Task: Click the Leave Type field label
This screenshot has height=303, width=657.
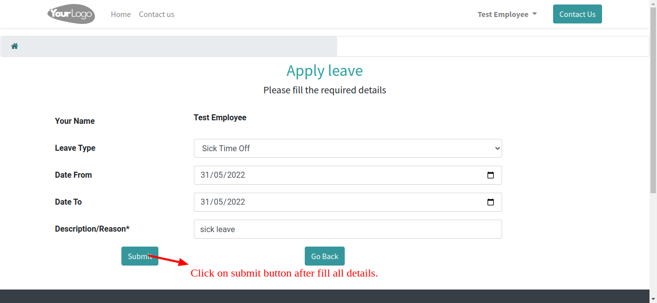Action: (x=75, y=148)
